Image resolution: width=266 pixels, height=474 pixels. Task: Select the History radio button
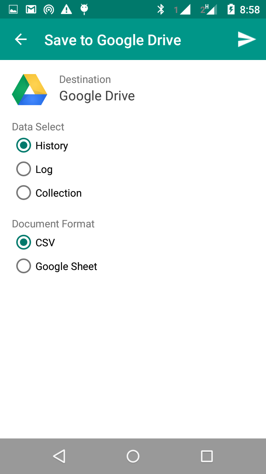[x=24, y=146]
